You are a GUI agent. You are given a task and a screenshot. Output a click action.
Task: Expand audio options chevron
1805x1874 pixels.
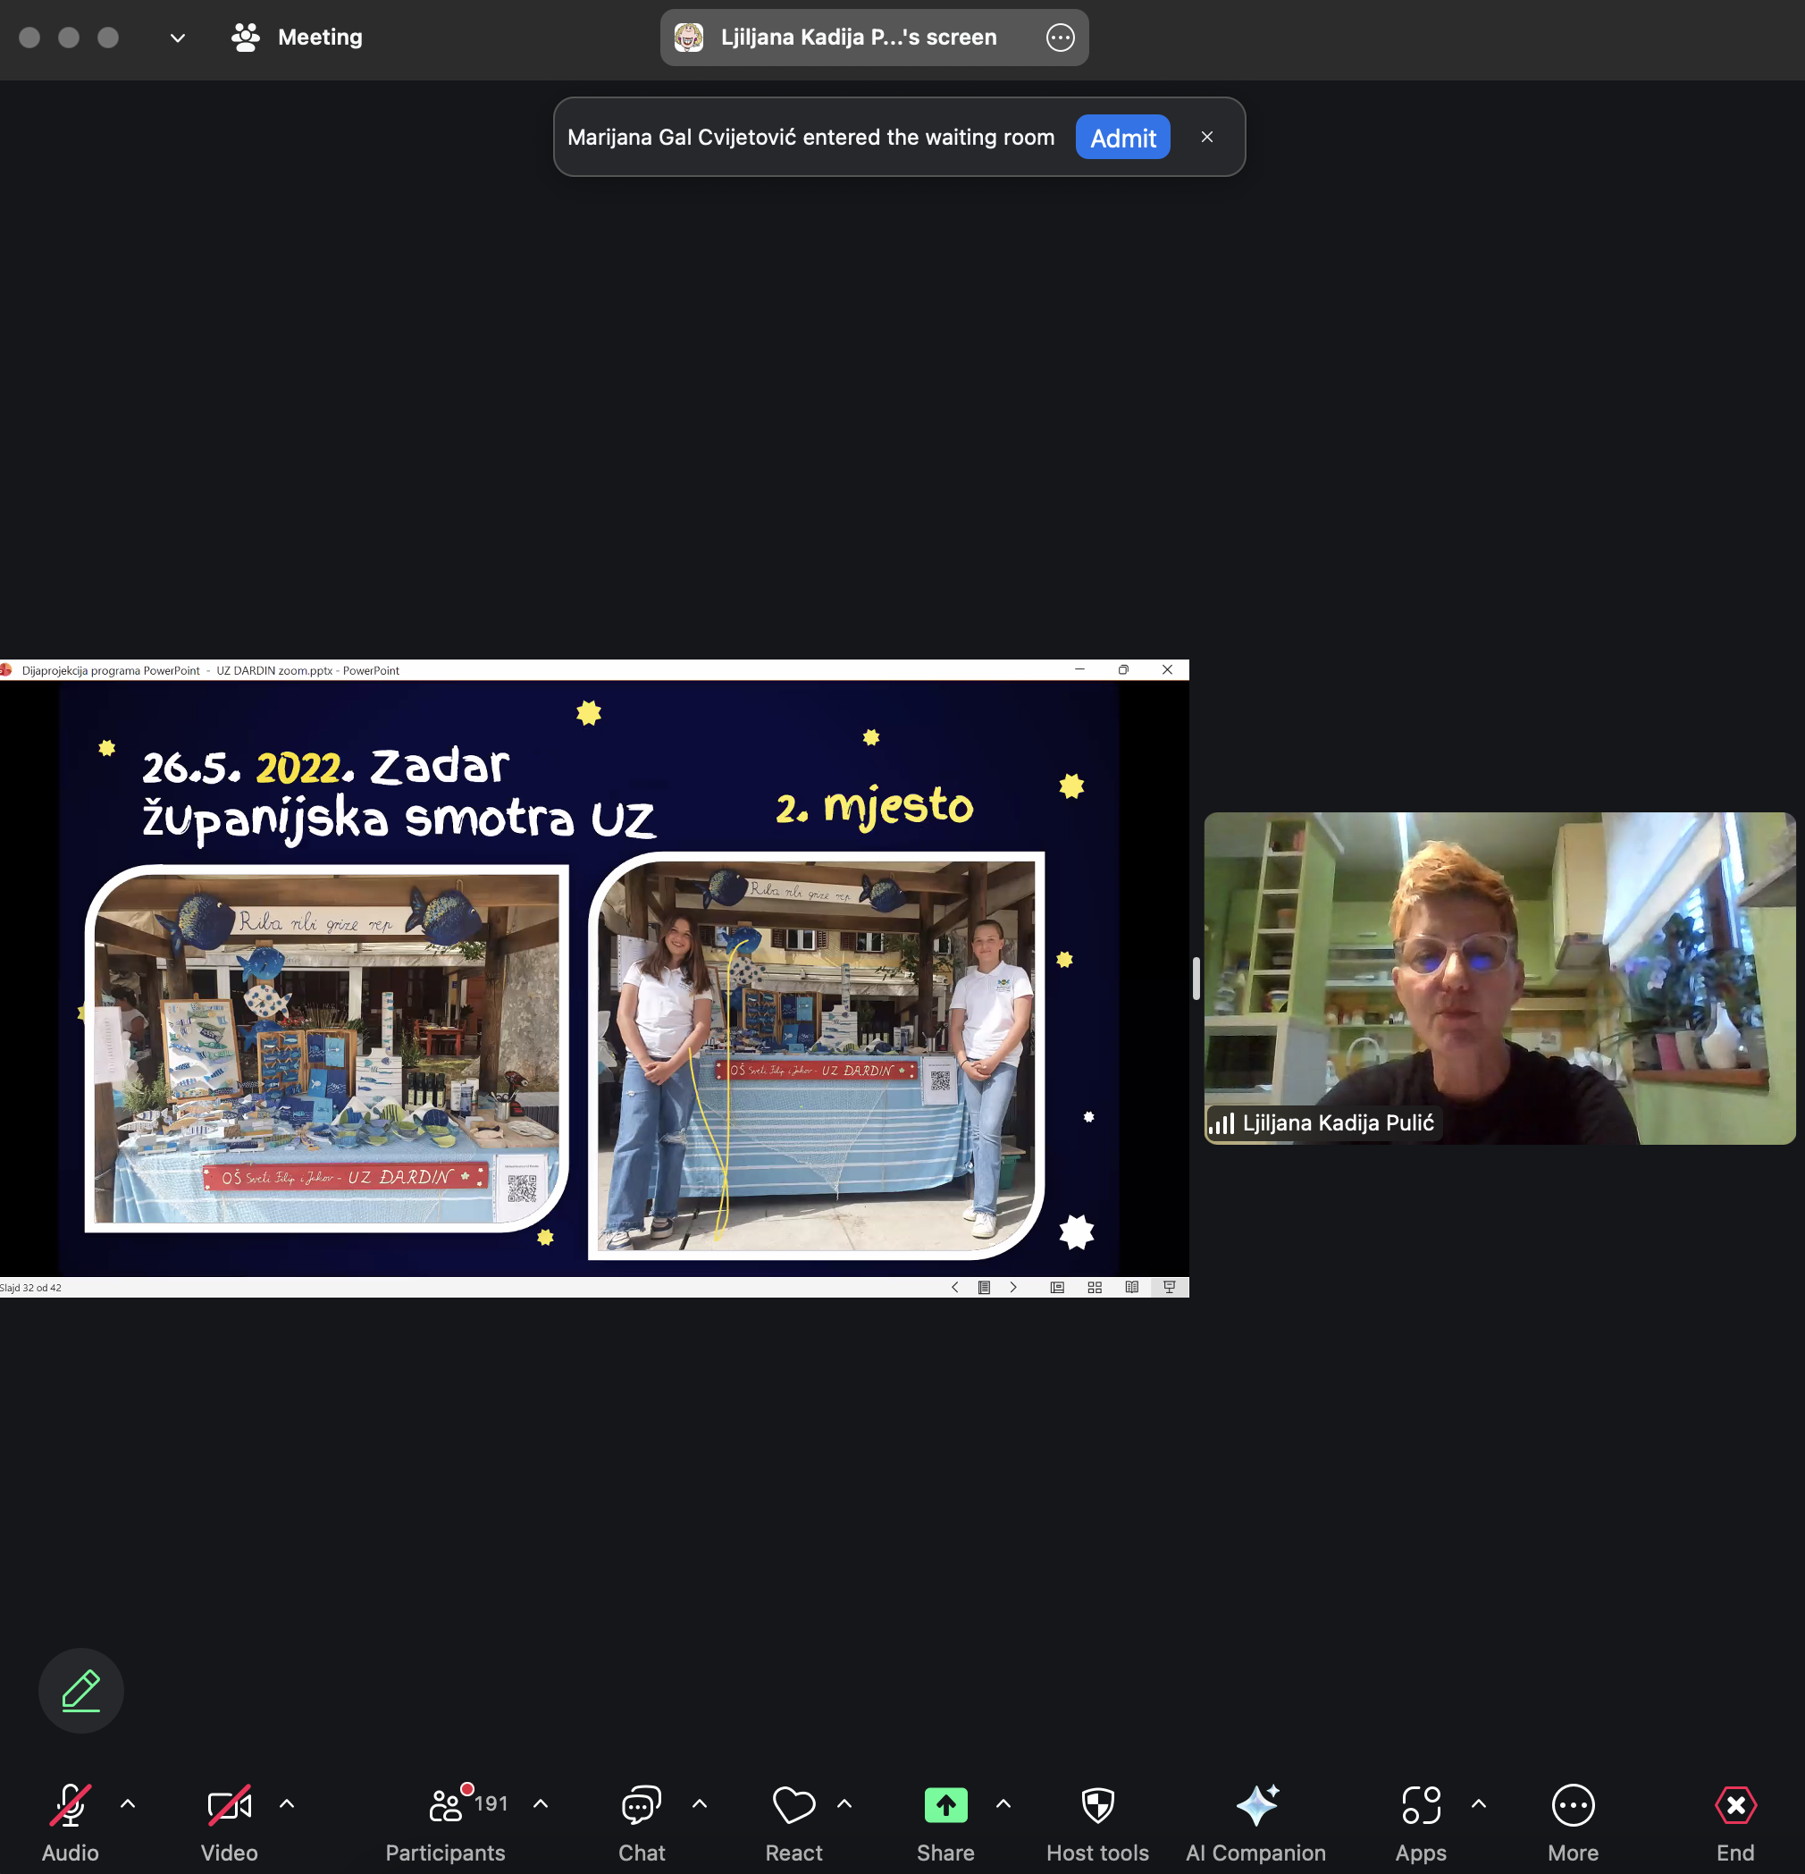click(128, 1803)
